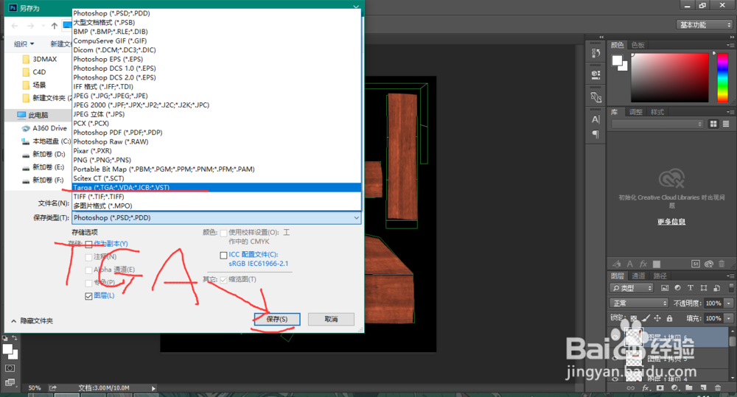The height and width of the screenshot is (397, 737).
Task: Switch to the 路径 (Paths) tab
Action: point(660,275)
